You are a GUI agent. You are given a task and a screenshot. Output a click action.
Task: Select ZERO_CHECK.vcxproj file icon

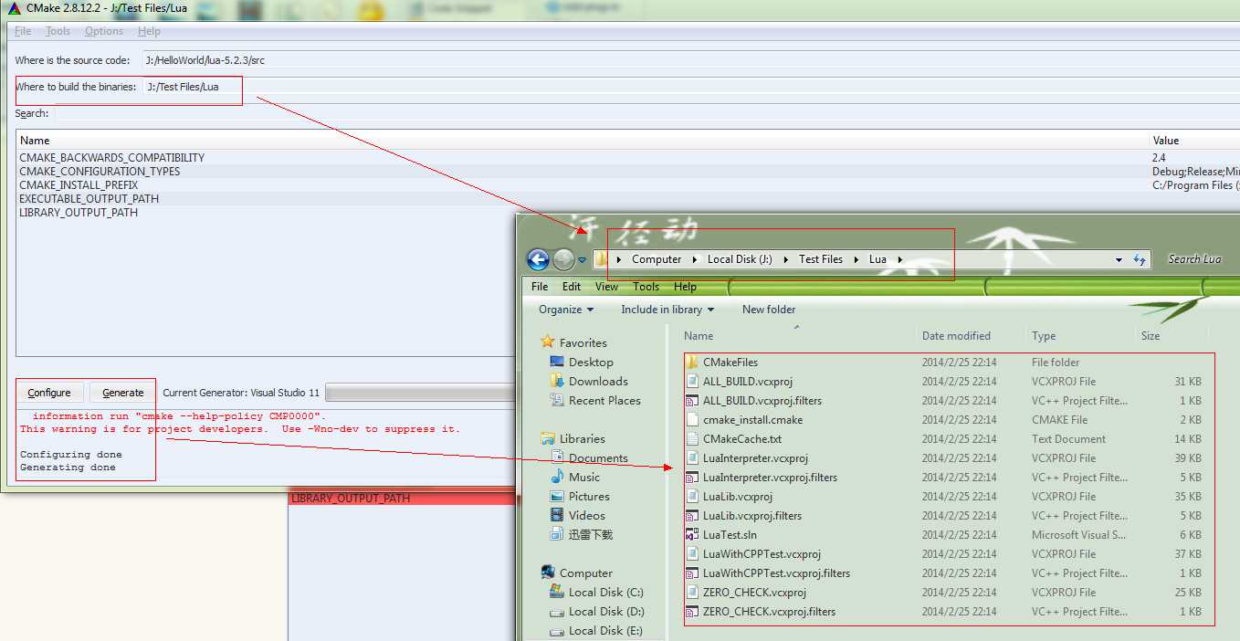(692, 593)
